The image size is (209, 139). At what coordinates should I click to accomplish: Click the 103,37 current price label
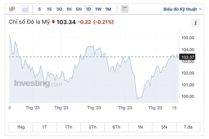(187, 57)
